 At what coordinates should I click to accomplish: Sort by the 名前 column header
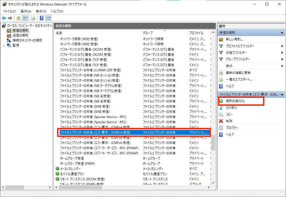tap(98, 33)
